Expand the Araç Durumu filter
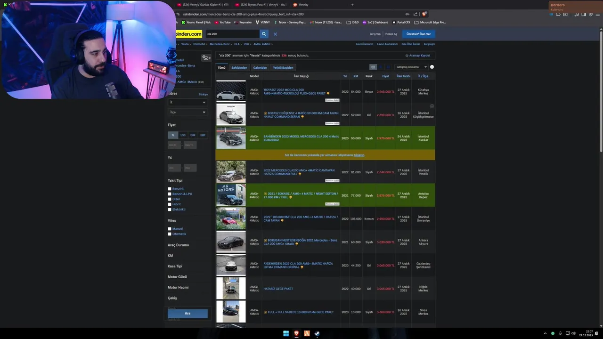This screenshot has height=339, width=603. (178, 245)
